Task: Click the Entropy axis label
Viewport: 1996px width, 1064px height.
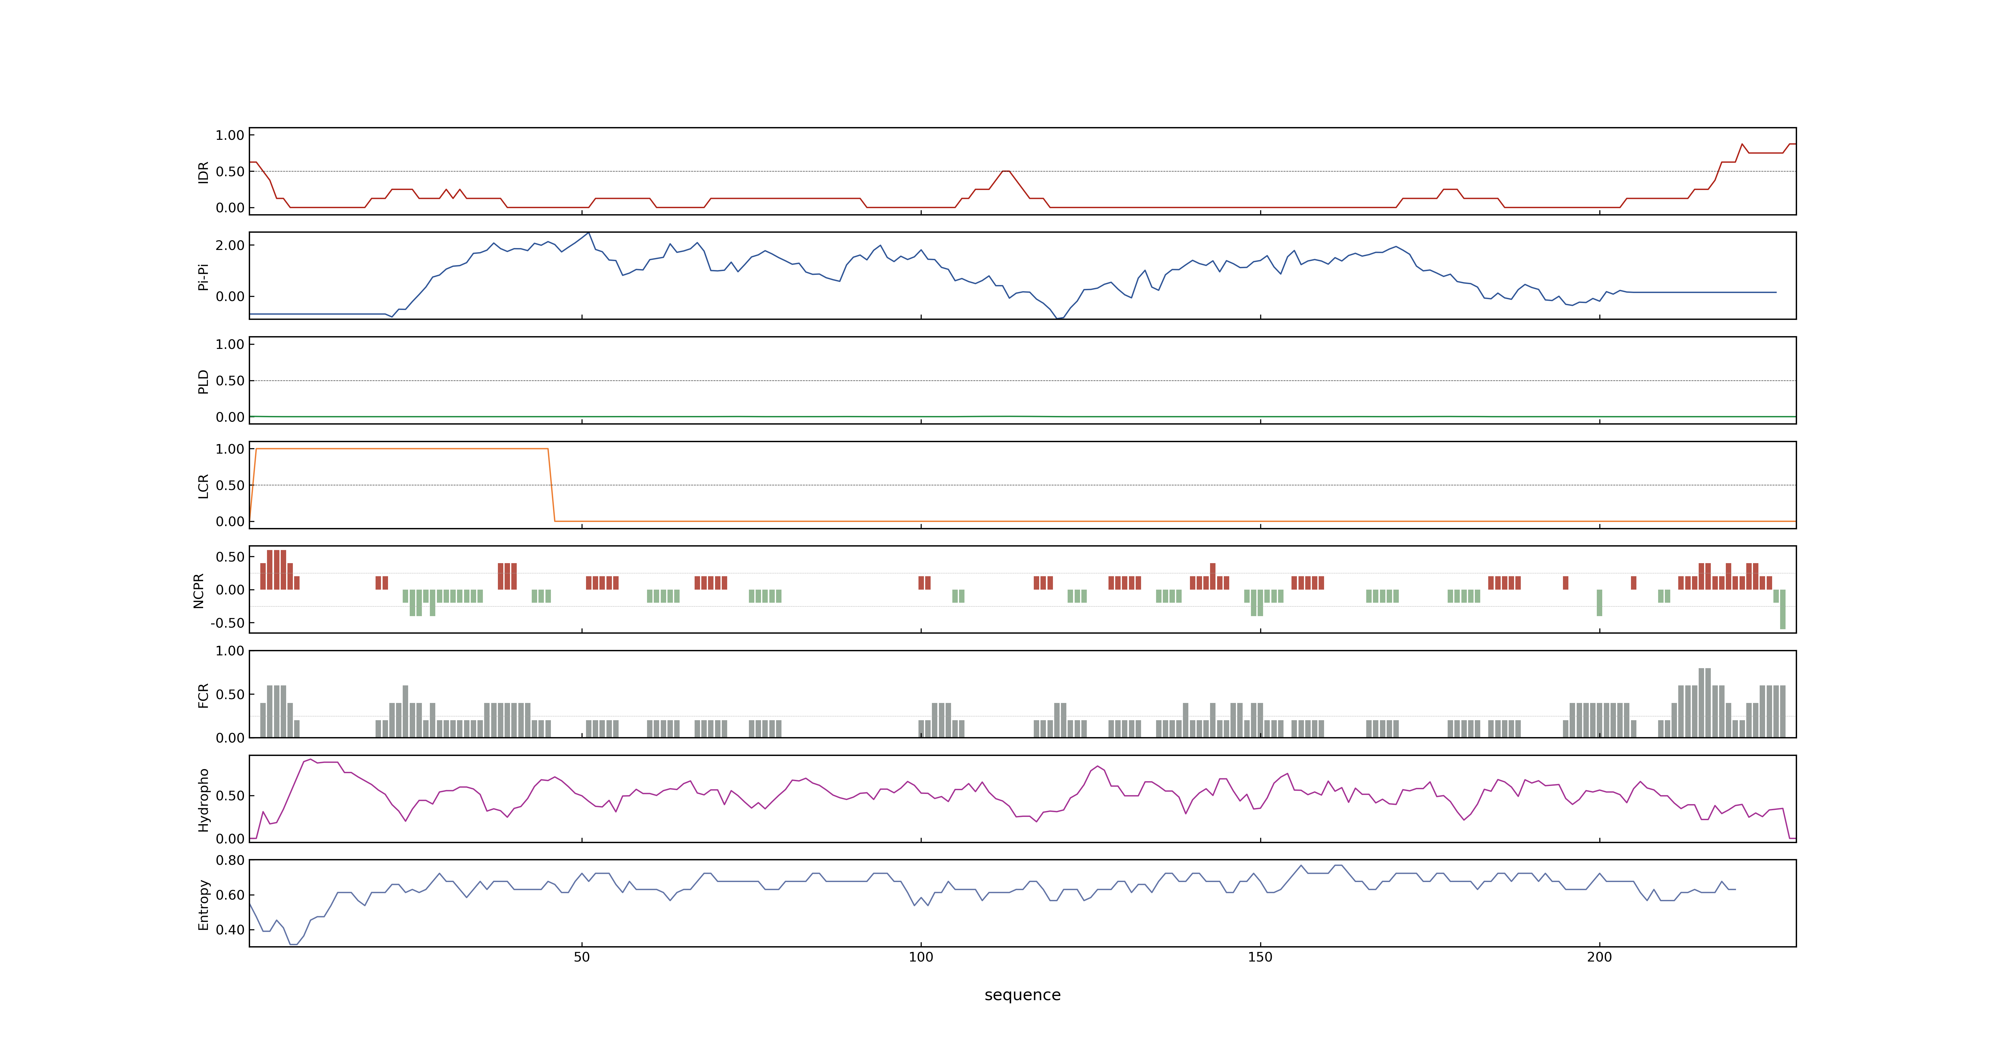Action: (203, 904)
